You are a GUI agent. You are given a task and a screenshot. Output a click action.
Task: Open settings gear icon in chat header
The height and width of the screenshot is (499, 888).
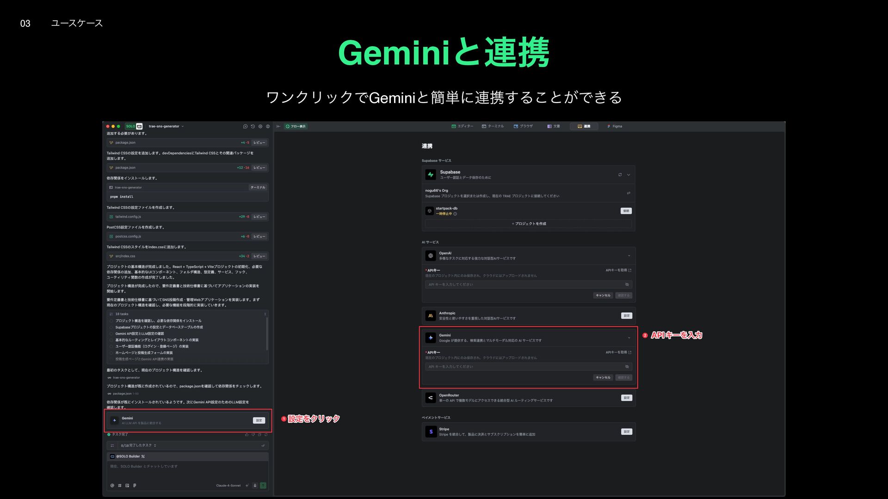(260, 126)
